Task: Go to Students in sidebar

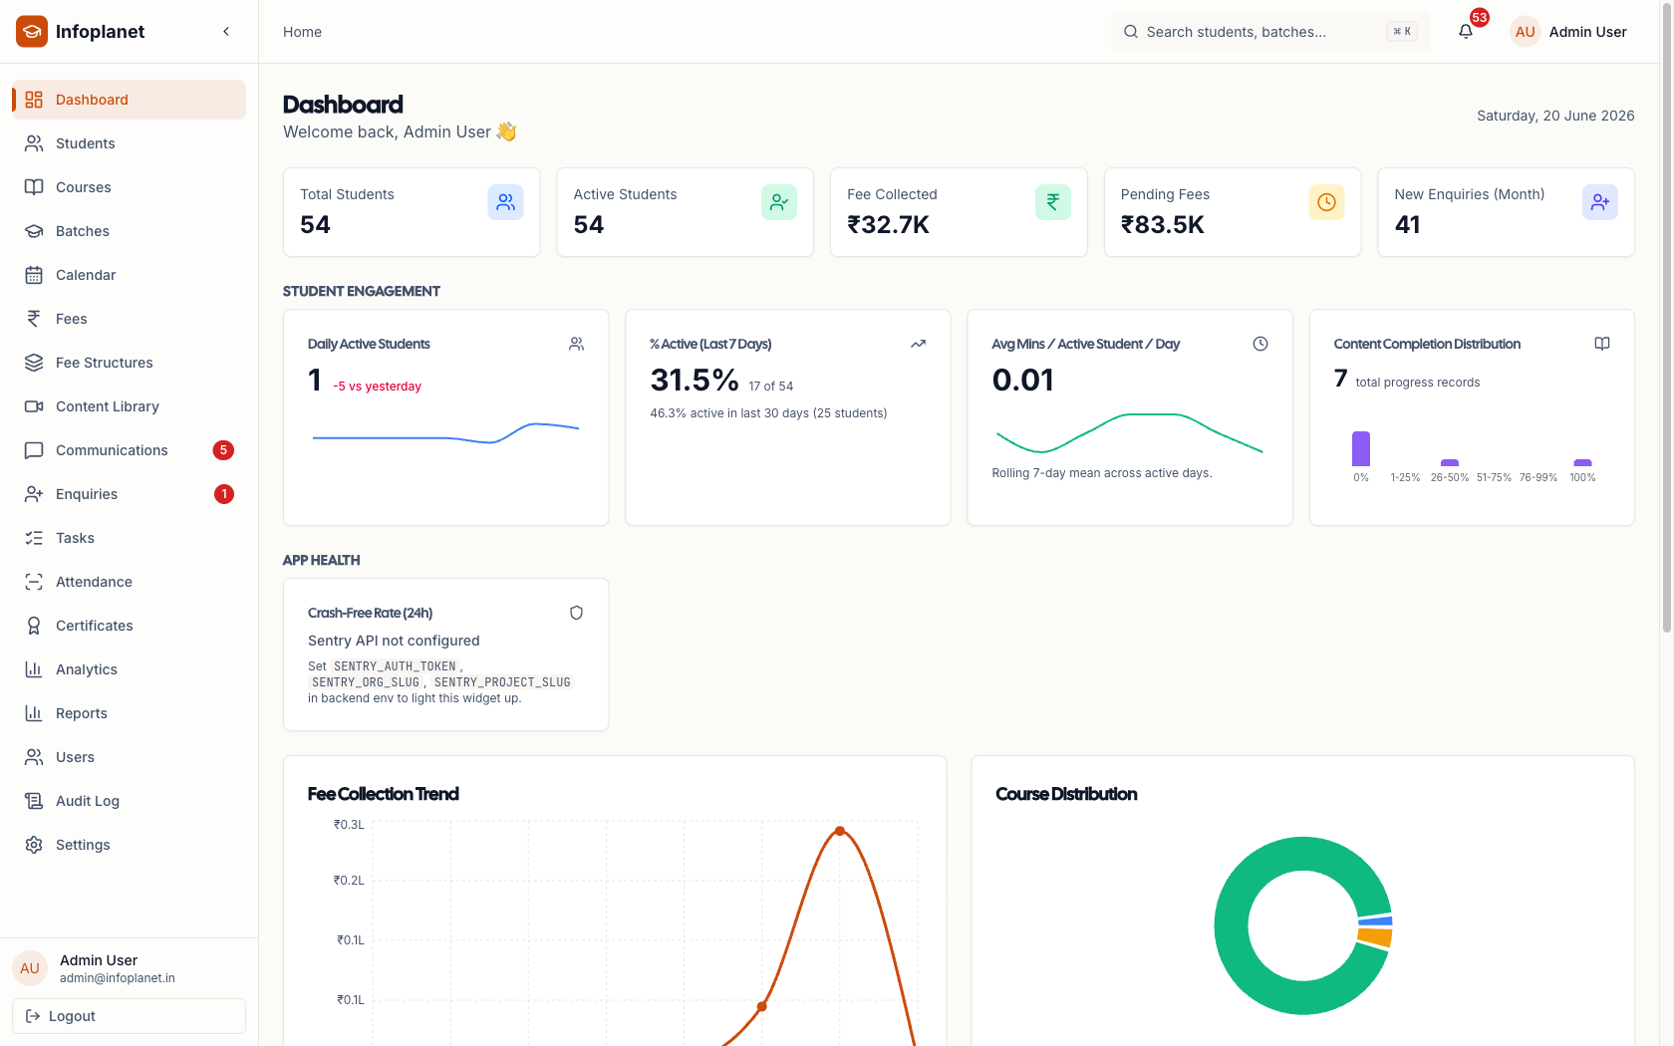Action: [x=130, y=143]
